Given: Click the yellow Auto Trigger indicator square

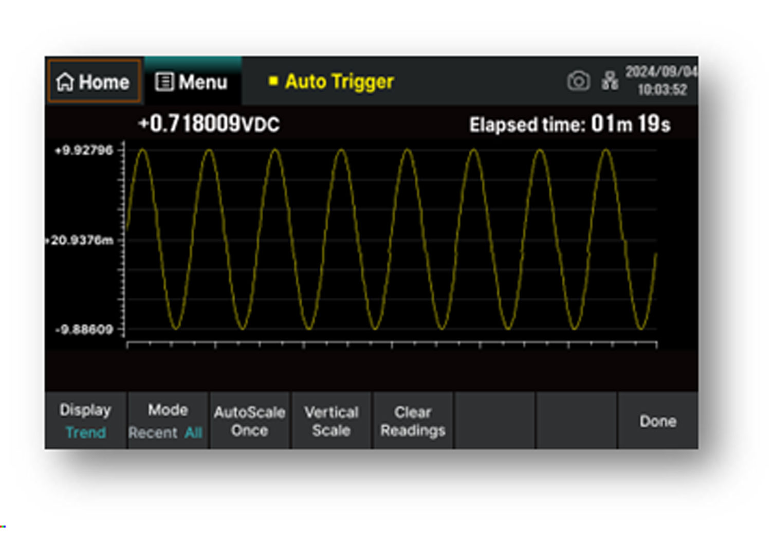Looking at the screenshot, I should [x=273, y=81].
